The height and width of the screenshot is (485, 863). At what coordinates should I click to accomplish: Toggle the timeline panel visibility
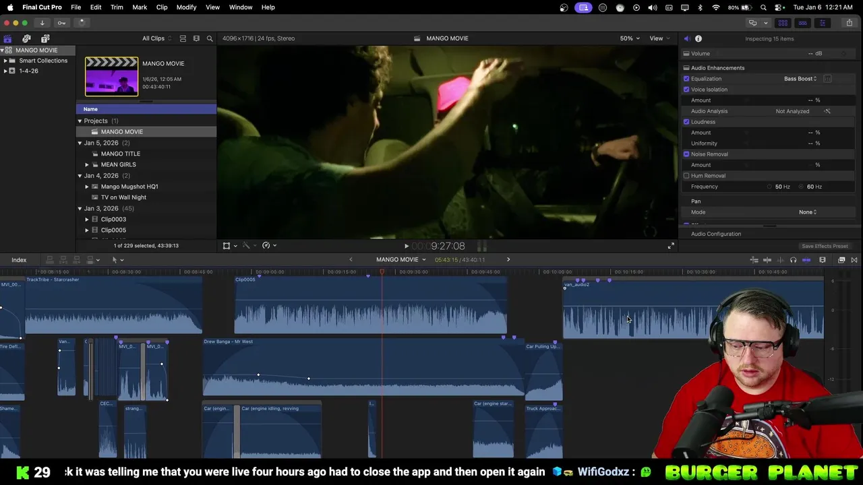pyautogui.click(x=802, y=23)
